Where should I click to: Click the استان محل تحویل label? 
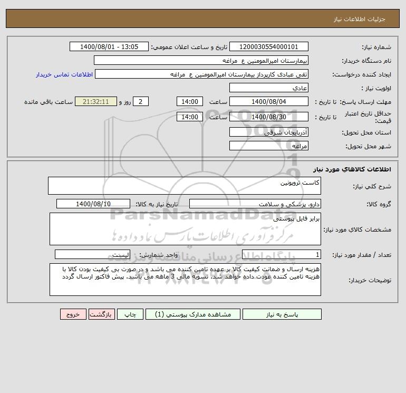(x=366, y=132)
